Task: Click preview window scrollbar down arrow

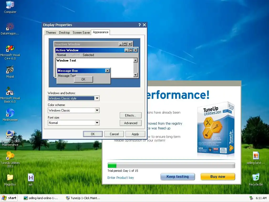Action: coord(136,75)
